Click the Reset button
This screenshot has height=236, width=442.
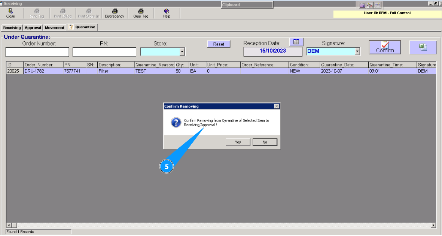219,44
